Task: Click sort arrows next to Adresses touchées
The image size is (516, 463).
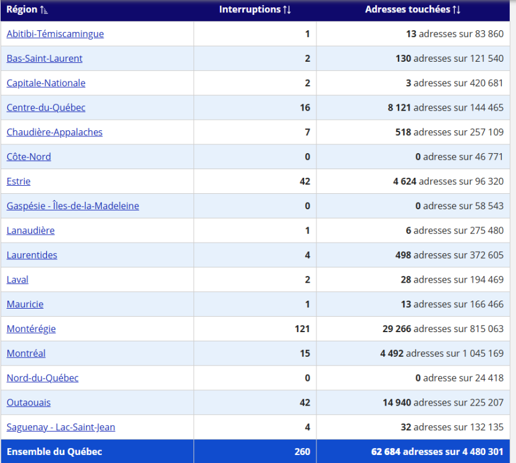Action: click(x=457, y=10)
